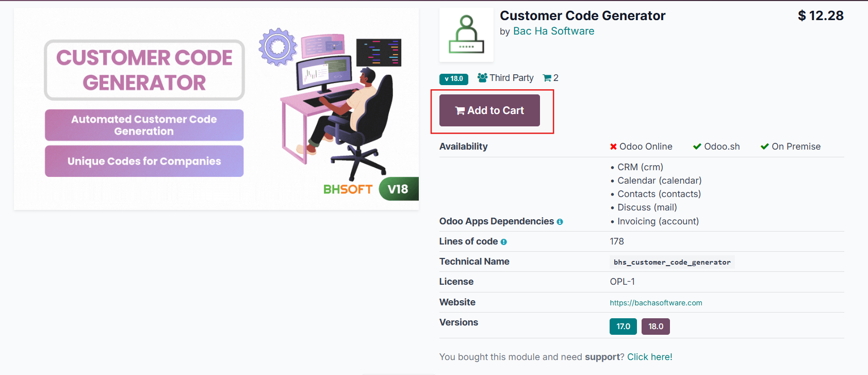Click green checkmark next to On Premise

(x=764, y=147)
